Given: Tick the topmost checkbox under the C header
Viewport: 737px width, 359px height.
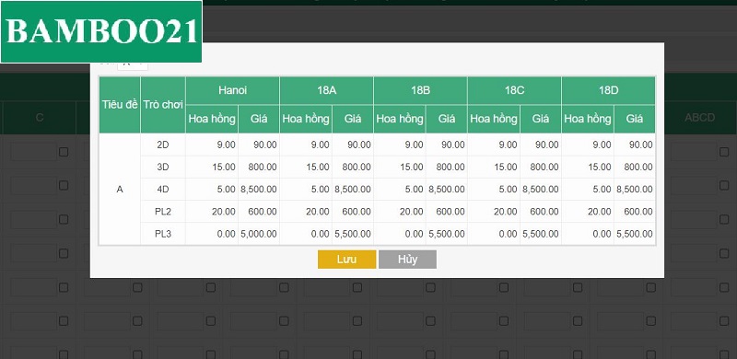Looking at the screenshot, I should (64, 152).
